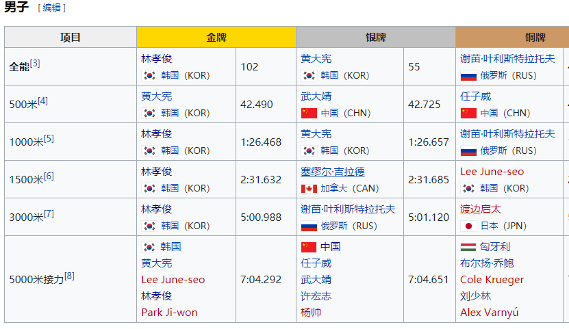Click the 金牌 gold column header
The height and width of the screenshot is (329, 569).
(216, 38)
